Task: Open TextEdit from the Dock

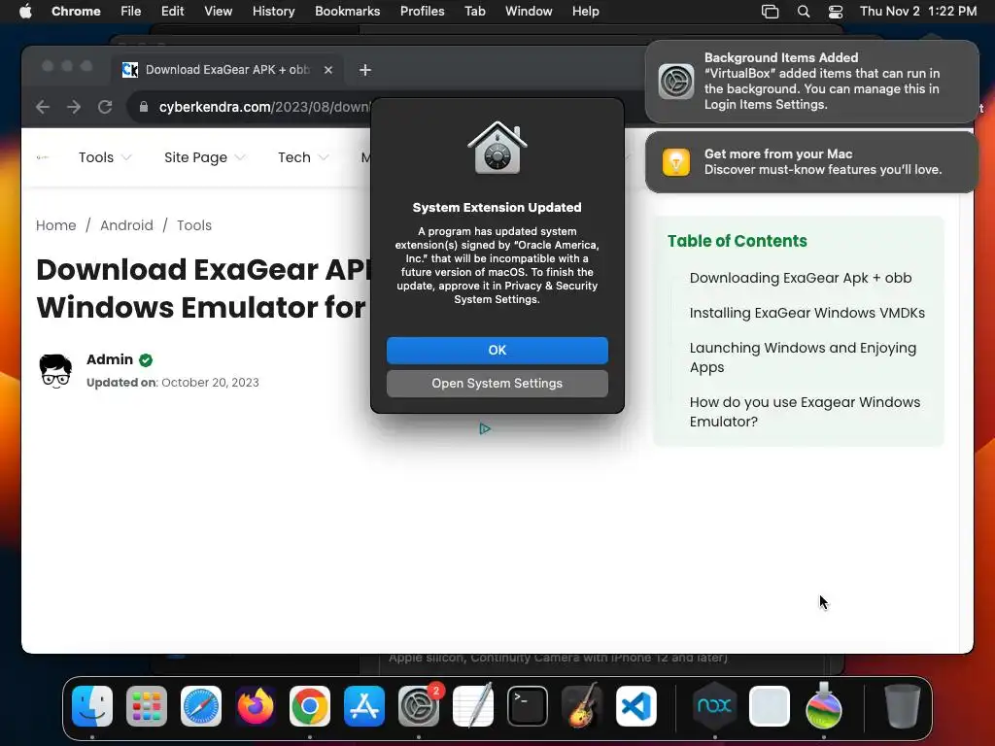Action: click(473, 706)
